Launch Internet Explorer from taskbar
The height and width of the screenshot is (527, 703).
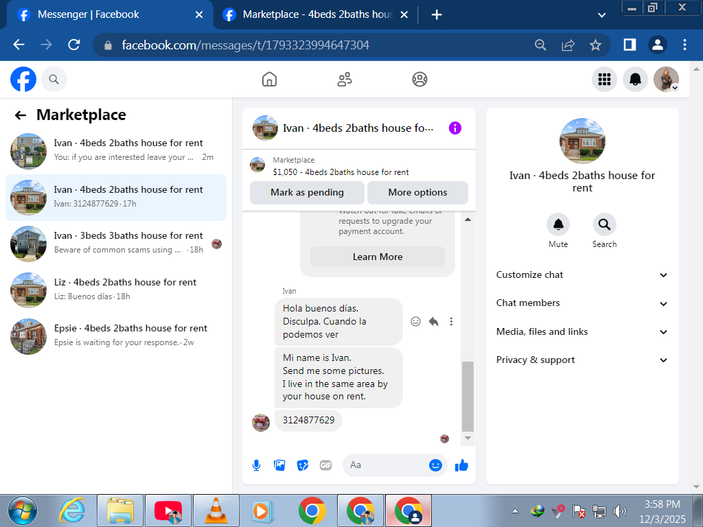coord(71,511)
